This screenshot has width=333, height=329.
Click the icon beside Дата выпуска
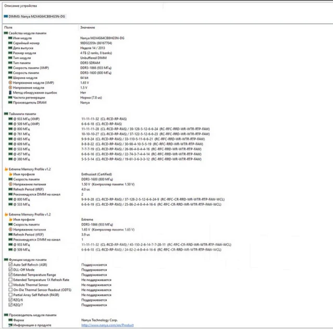click(x=10, y=48)
